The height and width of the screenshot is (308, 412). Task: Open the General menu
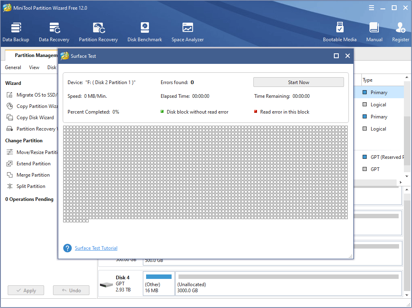(x=13, y=68)
